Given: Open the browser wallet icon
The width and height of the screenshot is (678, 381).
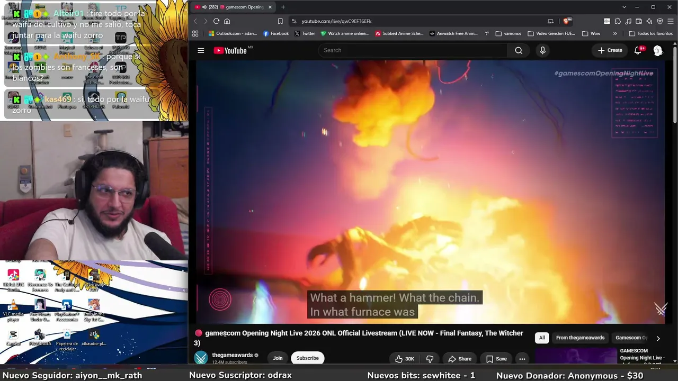Looking at the screenshot, I should (639, 21).
